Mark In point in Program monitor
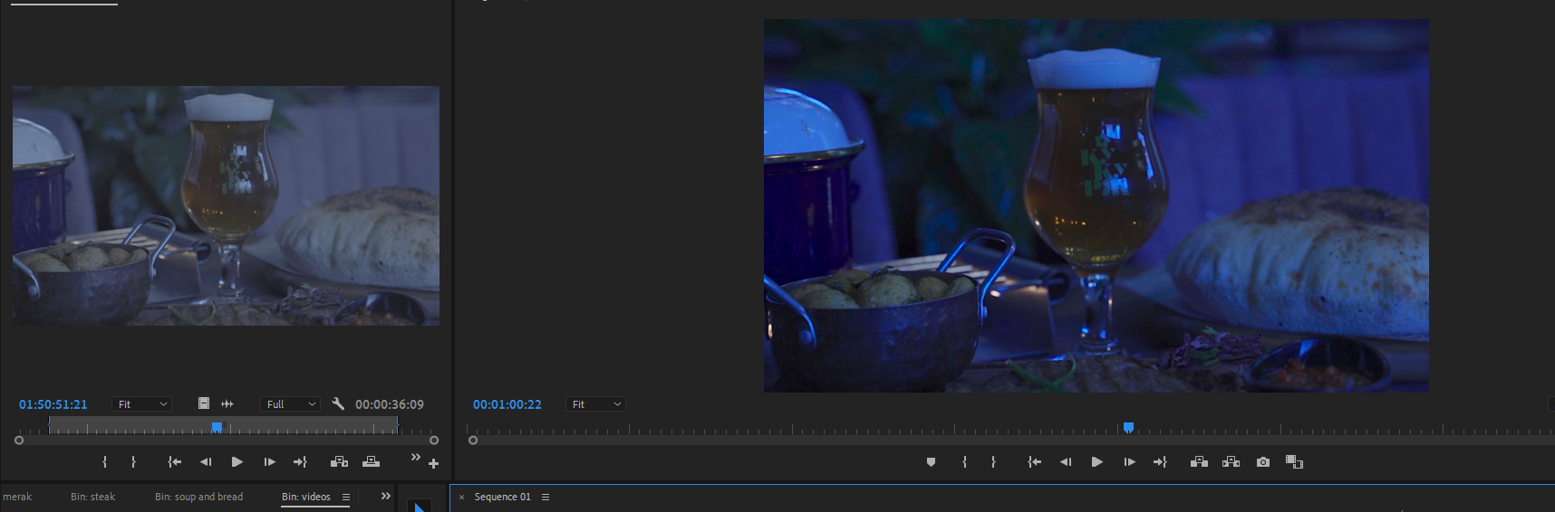Viewport: 1555px width, 512px height. click(x=965, y=462)
